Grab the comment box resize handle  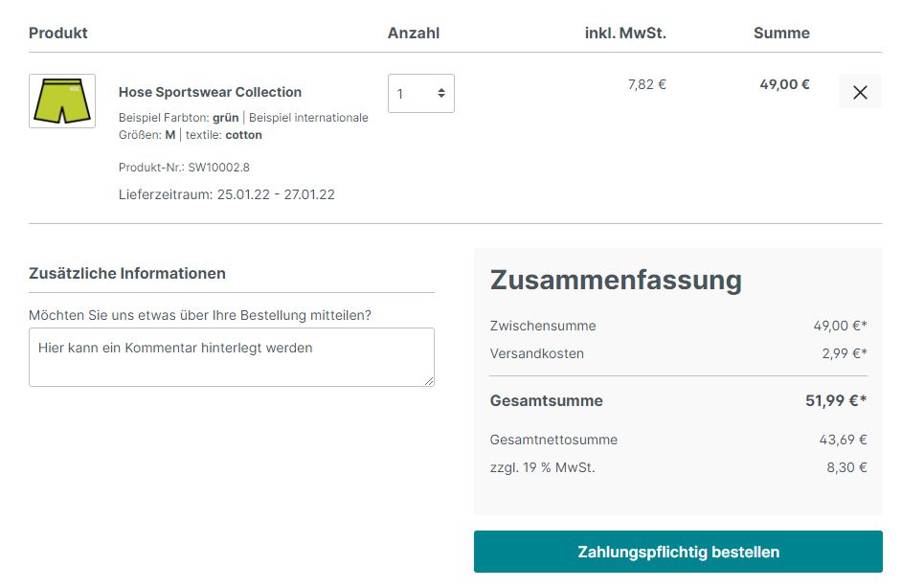point(428,380)
